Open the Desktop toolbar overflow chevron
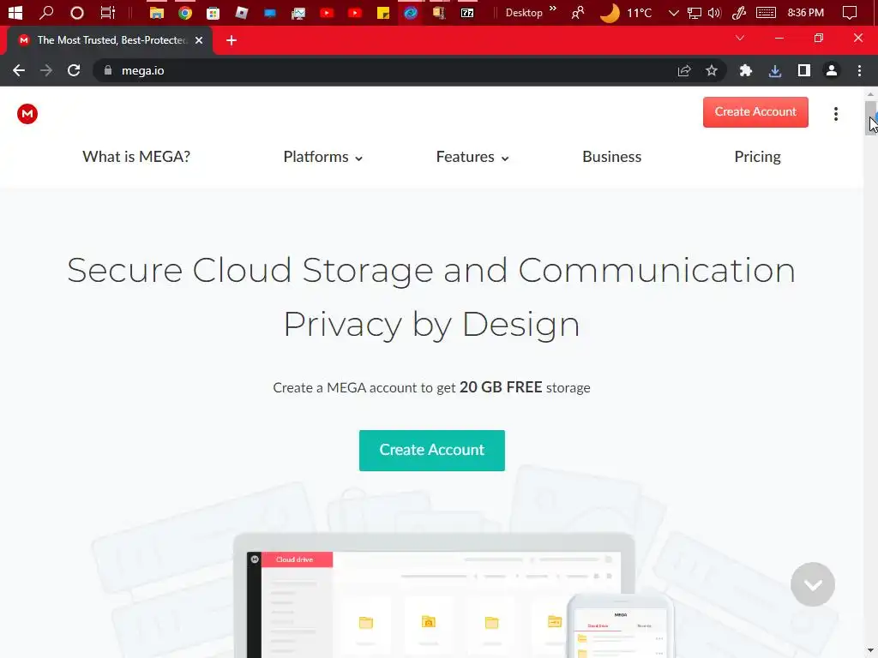Viewport: 878px width, 658px height. 553,9
